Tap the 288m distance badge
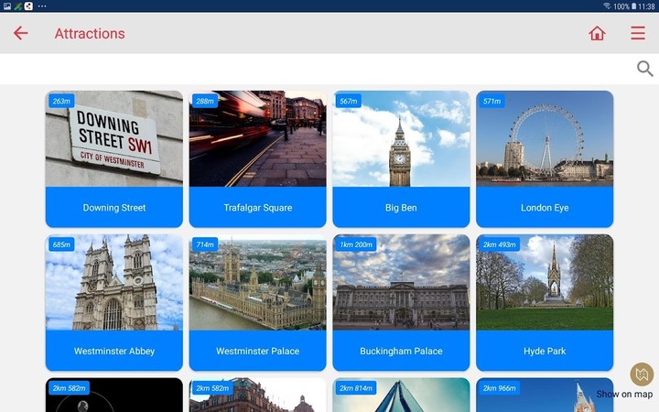The width and height of the screenshot is (659, 412). (205, 101)
